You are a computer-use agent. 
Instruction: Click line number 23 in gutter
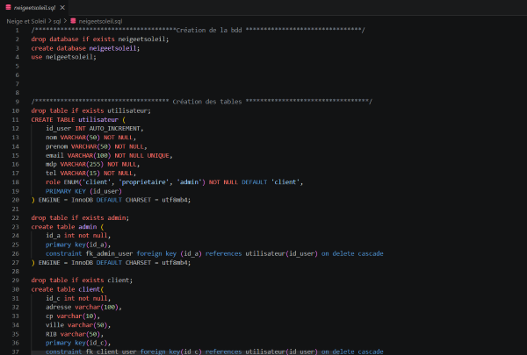tap(16, 227)
